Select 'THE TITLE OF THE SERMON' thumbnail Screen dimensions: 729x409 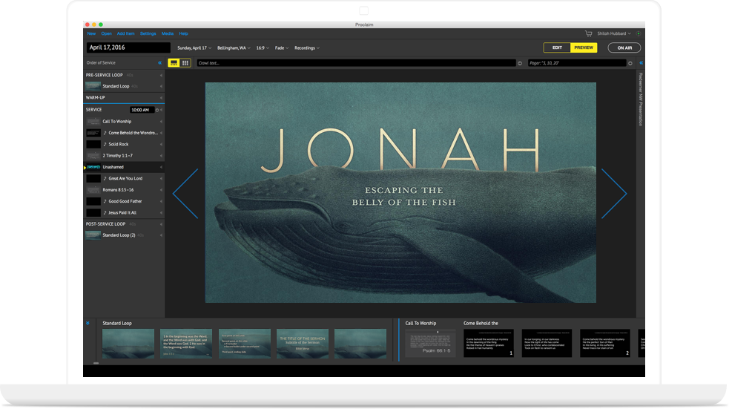[303, 344]
